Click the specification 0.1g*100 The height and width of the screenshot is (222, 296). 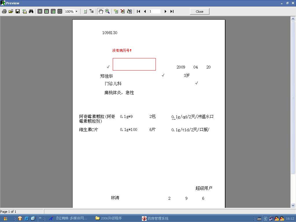click(x=129, y=129)
